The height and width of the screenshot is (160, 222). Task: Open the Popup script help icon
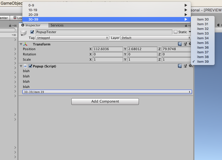click(x=180, y=66)
